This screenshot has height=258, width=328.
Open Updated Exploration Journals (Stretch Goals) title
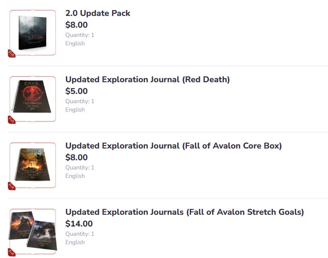[x=184, y=212]
